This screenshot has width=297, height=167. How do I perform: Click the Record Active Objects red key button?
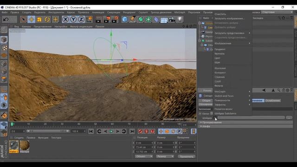[x=140, y=131]
